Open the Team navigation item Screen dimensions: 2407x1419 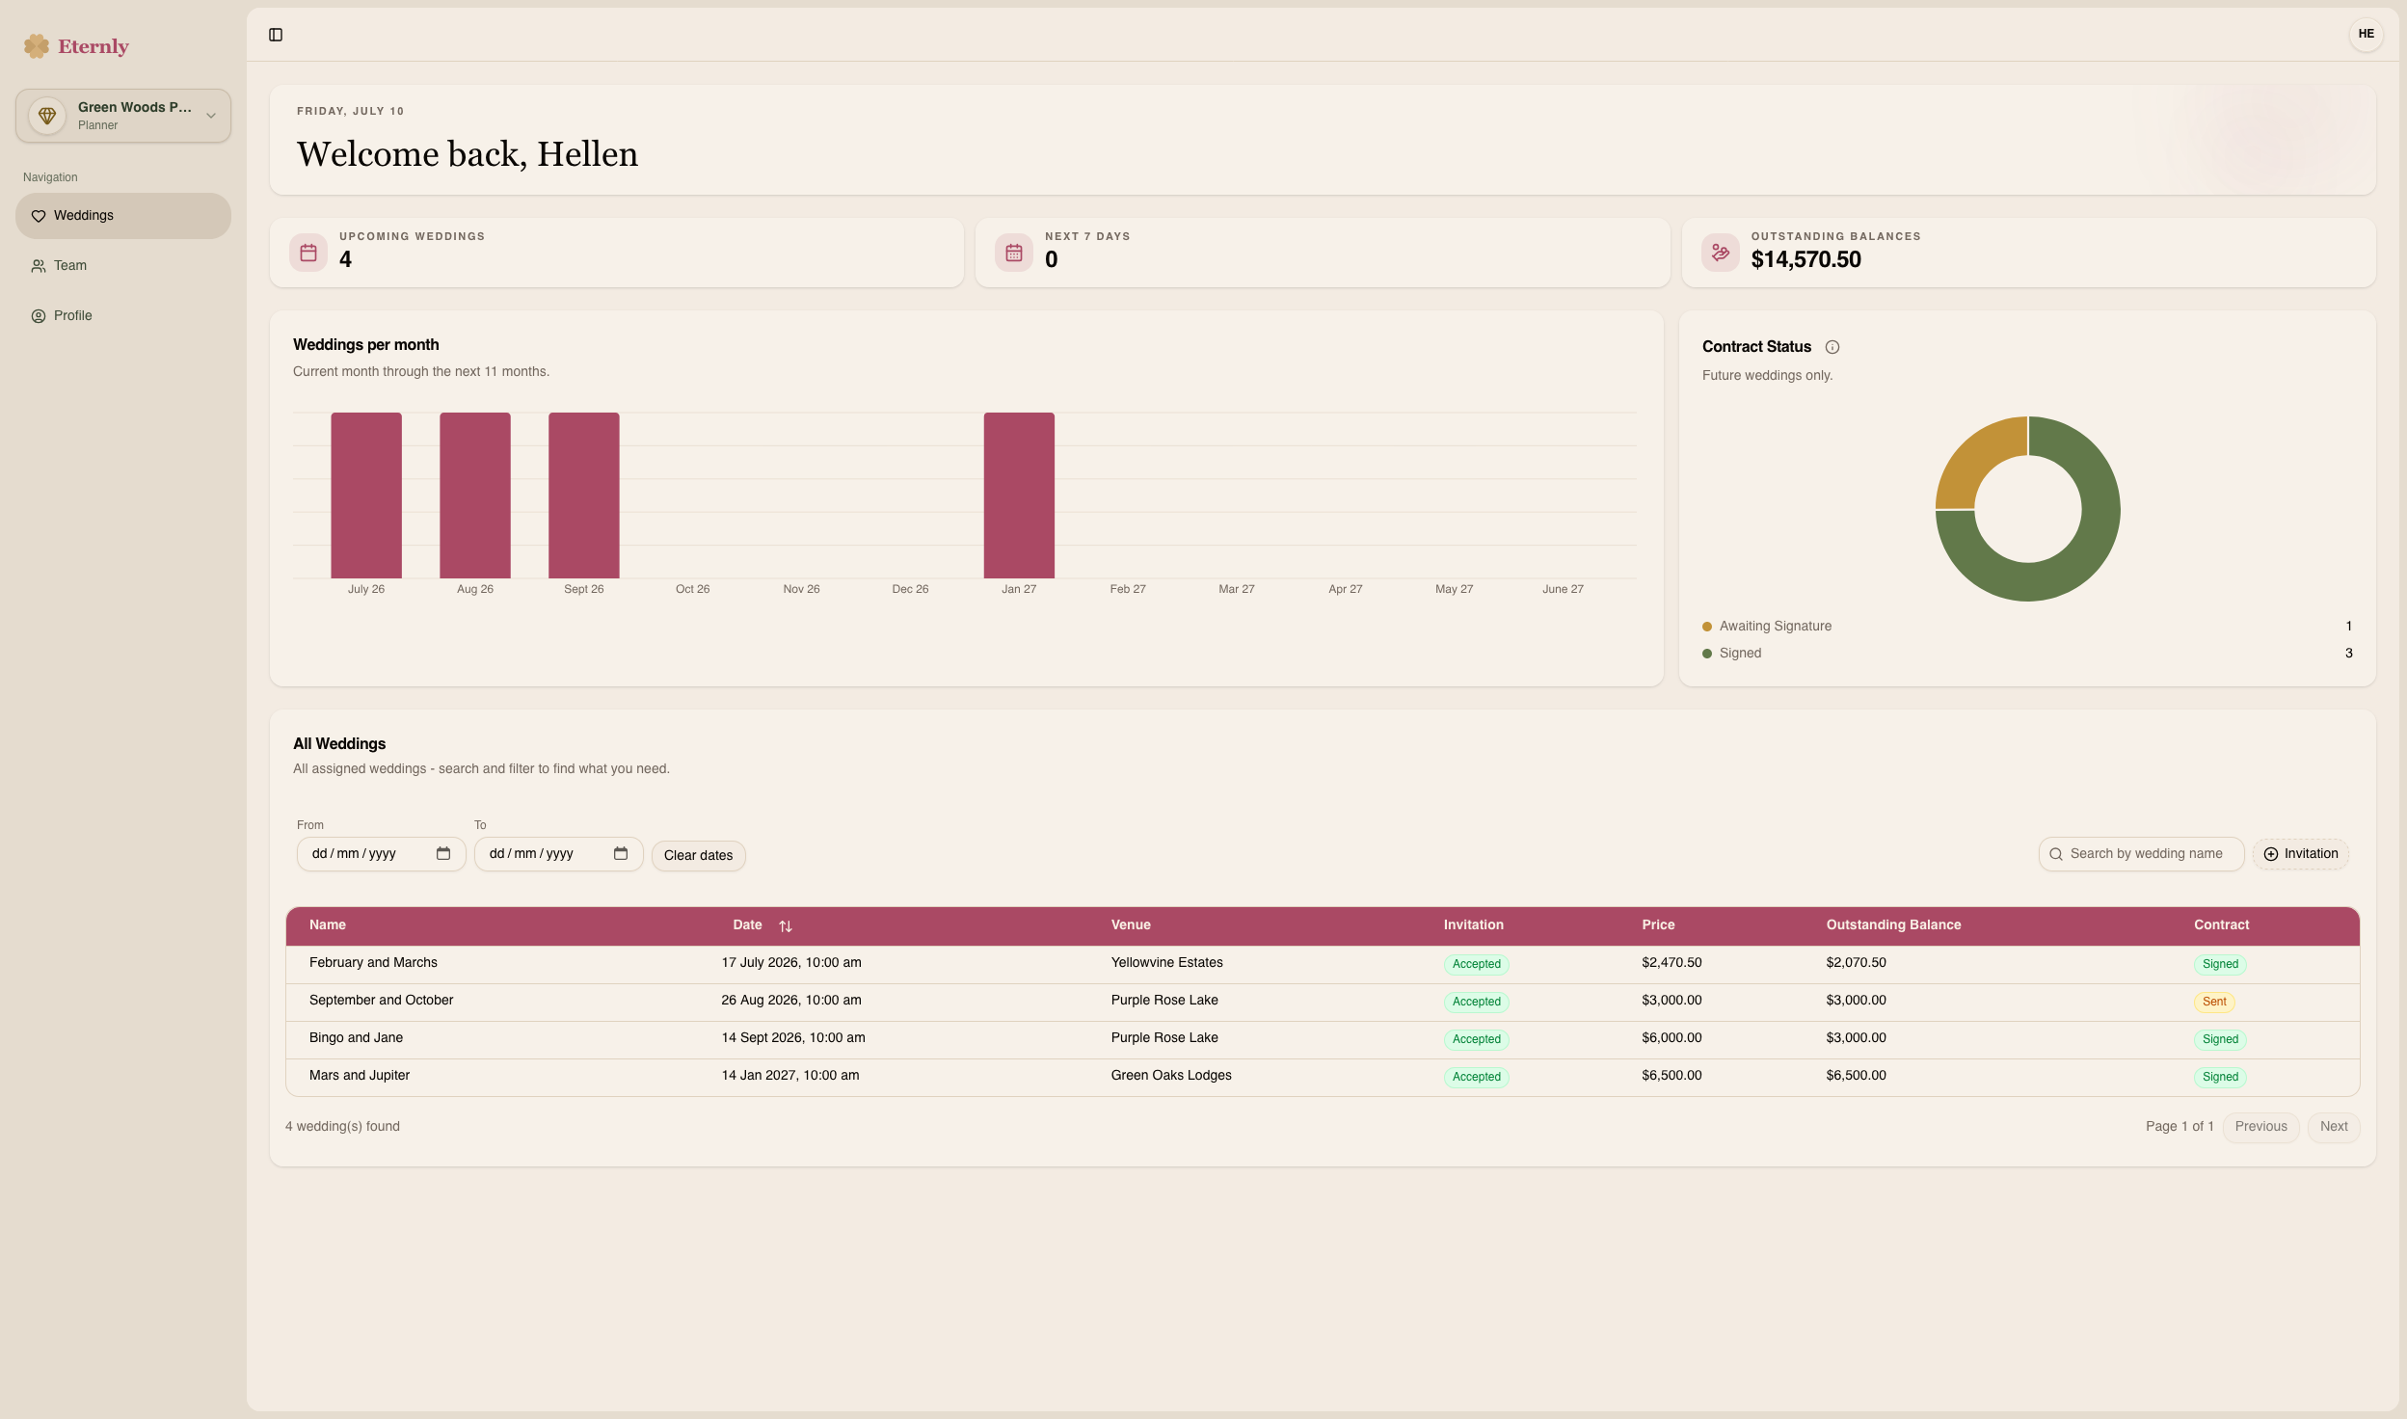pos(123,266)
